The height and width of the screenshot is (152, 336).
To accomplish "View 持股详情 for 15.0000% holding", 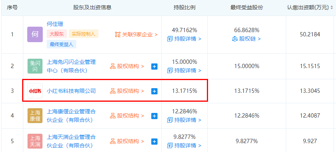I will coord(184,70).
